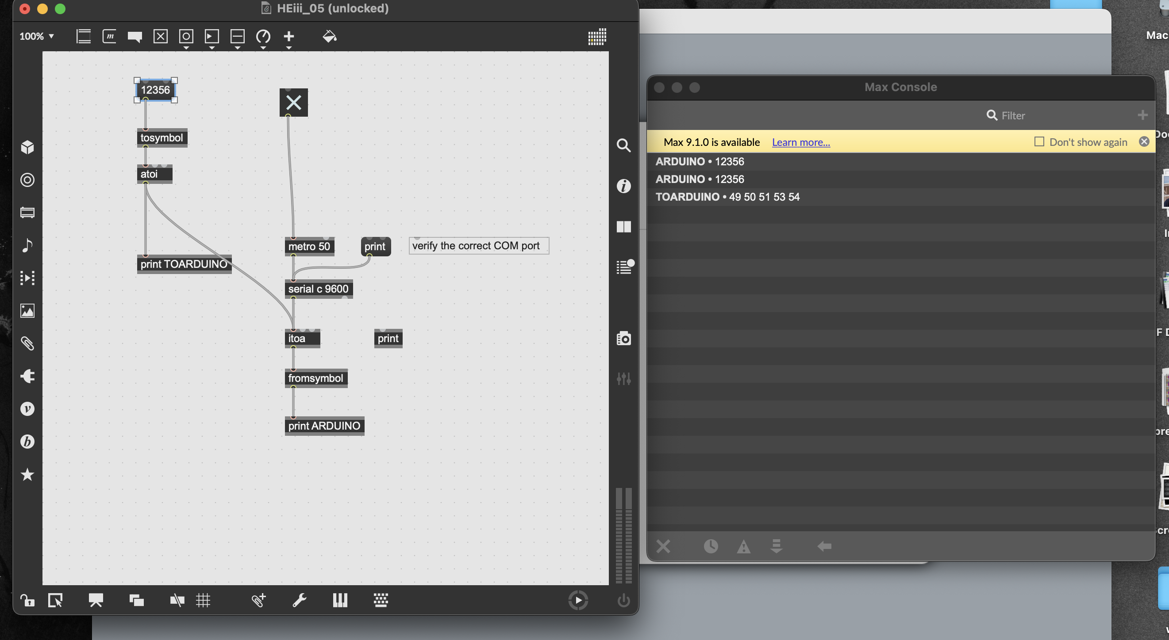
Task: Select the serial c 9600 object
Action: click(318, 289)
